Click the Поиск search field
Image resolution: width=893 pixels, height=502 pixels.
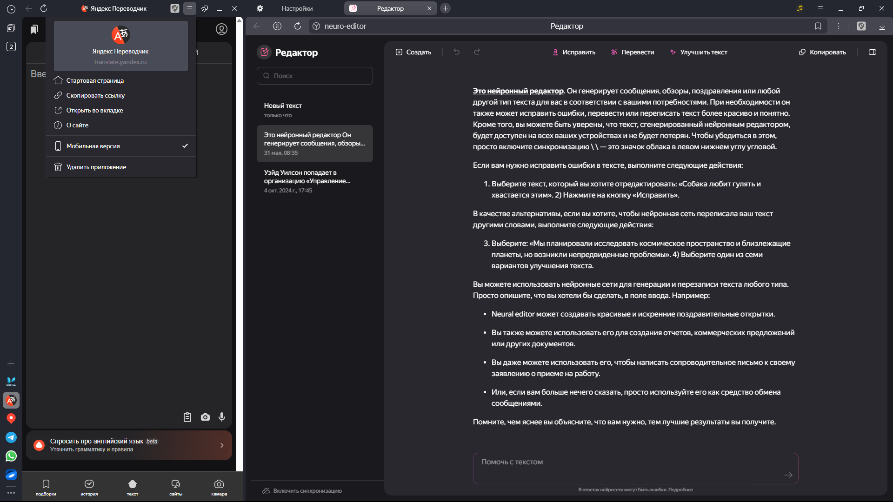click(x=315, y=76)
